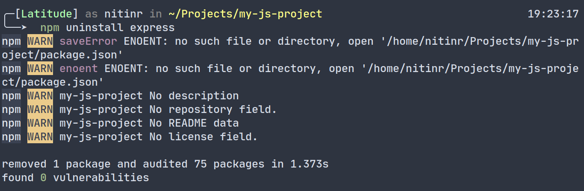Click the WARN badge on No README line
The width and height of the screenshot is (584, 191).
point(40,123)
